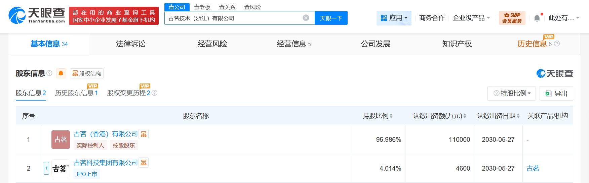
Task: Sort by 持股比例 column
Action: pos(391,116)
